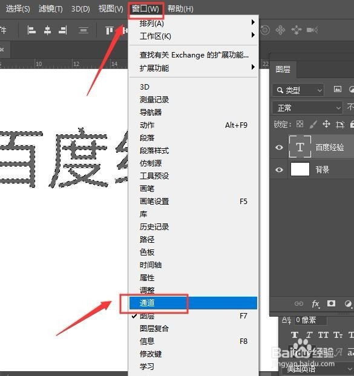Choose 工具预设 from the menu
Viewport: 354px width, 376px height.
(x=193, y=176)
